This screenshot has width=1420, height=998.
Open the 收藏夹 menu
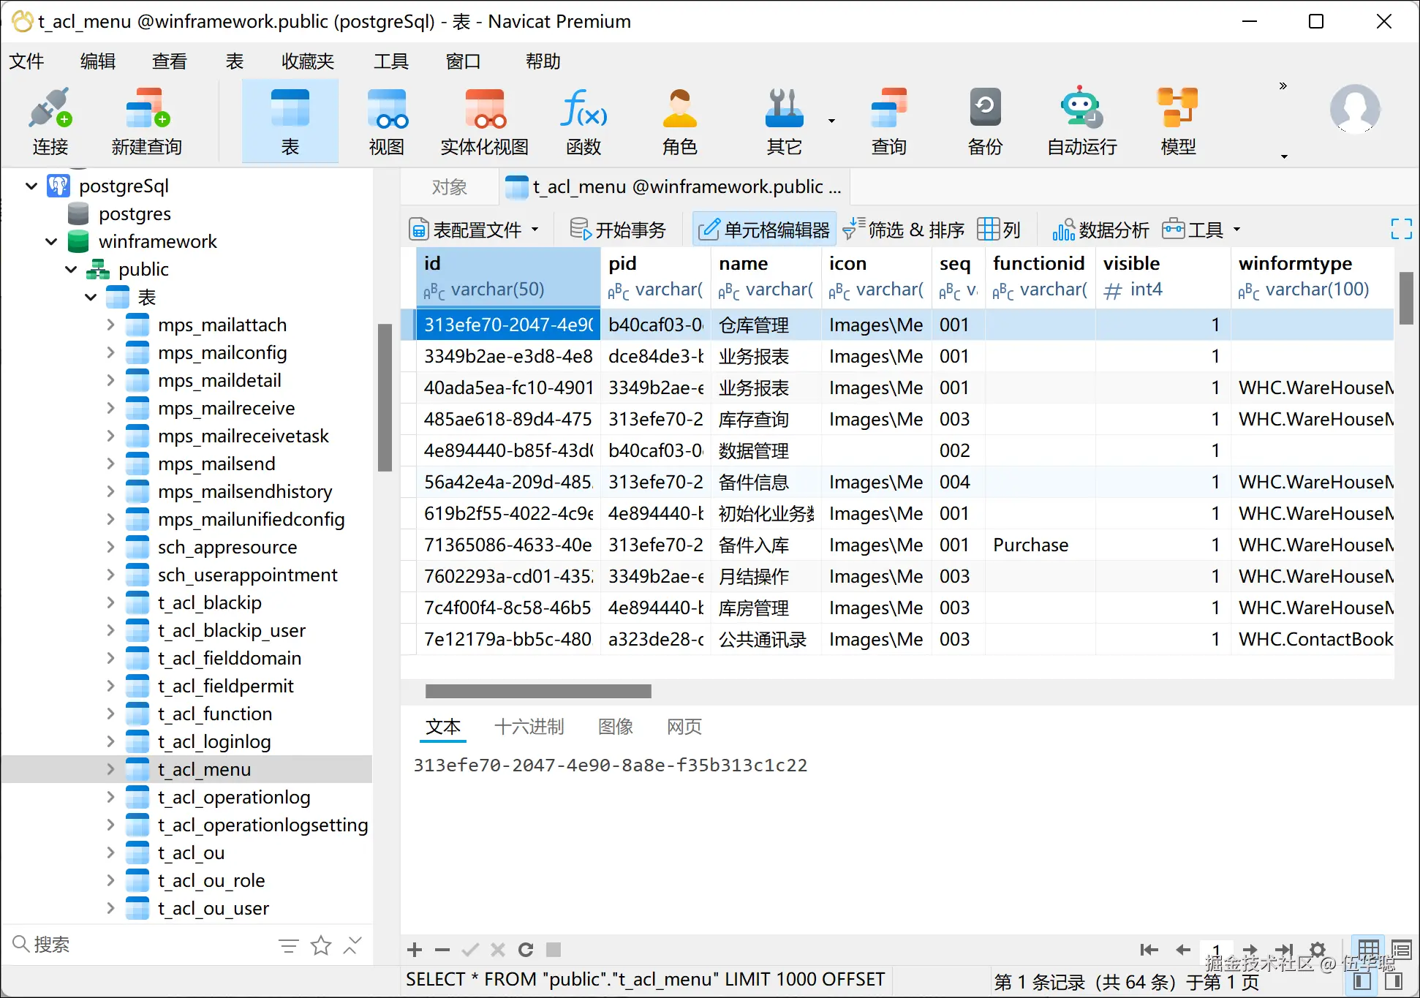pos(307,61)
